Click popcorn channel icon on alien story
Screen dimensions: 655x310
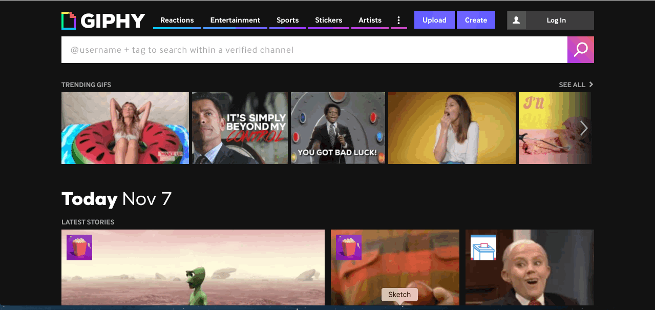click(79, 247)
